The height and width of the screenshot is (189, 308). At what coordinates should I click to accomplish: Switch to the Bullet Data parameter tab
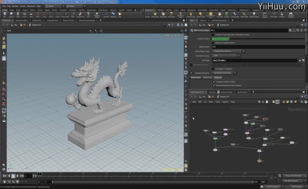click(x=207, y=78)
